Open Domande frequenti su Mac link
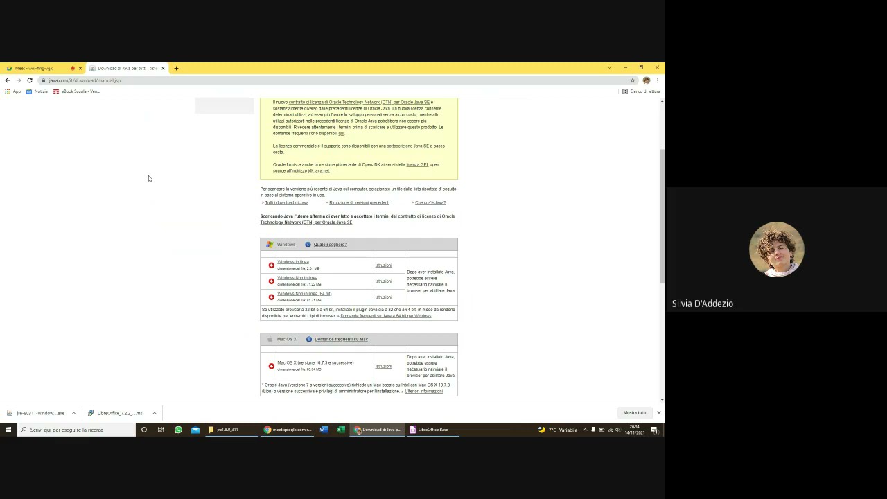The height and width of the screenshot is (499, 887). (341, 340)
